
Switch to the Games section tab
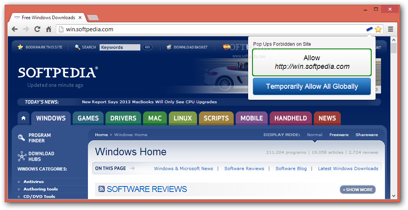88,118
